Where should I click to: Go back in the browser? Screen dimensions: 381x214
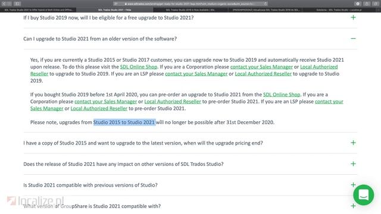pos(4,4)
